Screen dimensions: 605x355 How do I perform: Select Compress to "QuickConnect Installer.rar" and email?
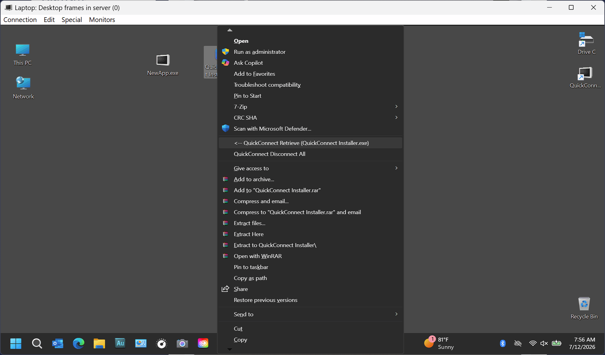coord(310,212)
